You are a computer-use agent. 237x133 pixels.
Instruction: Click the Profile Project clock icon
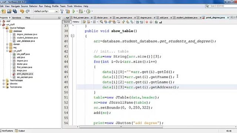(88, 11)
